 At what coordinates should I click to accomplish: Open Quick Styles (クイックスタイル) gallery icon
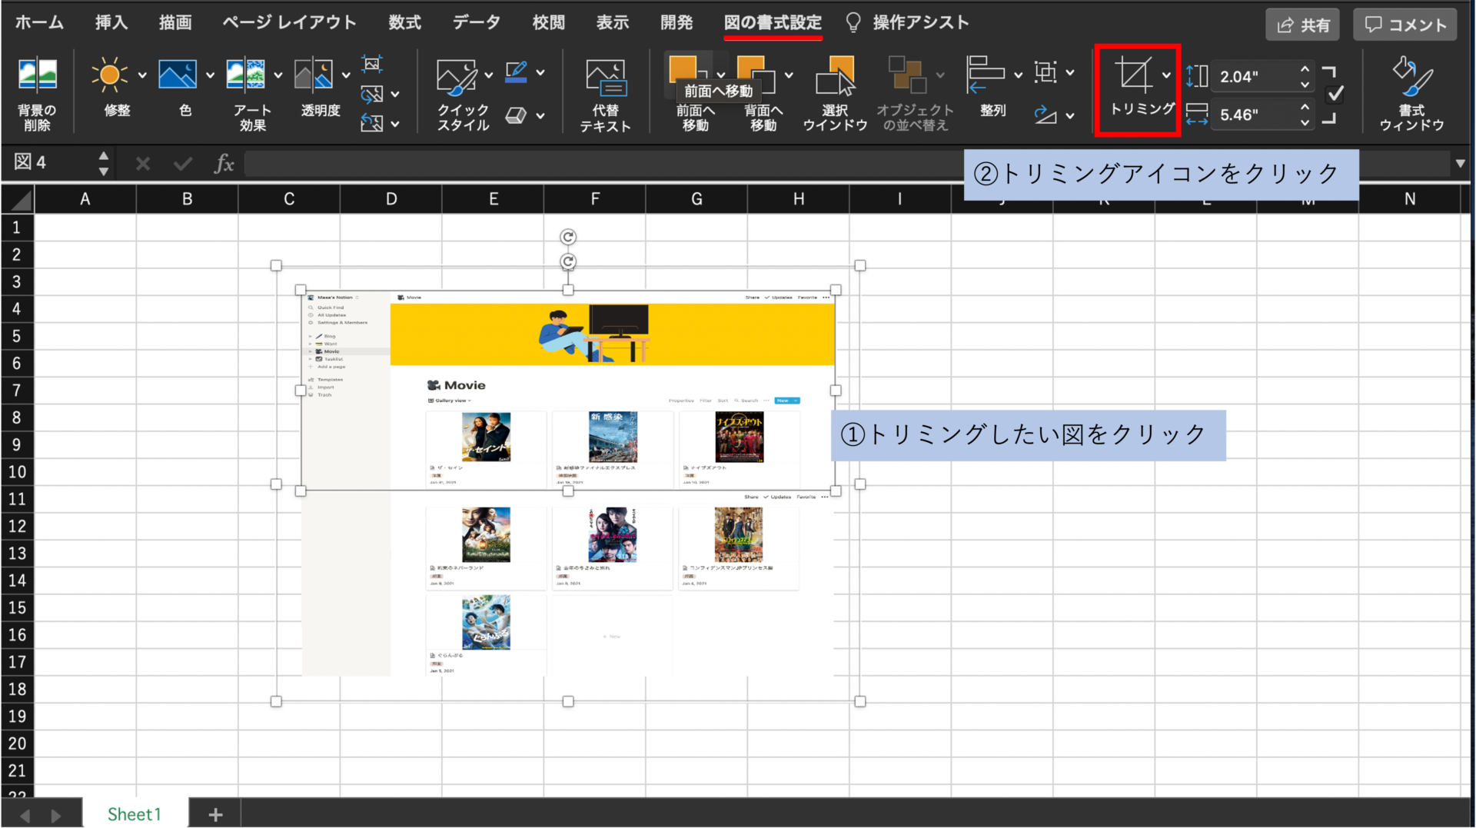[457, 76]
